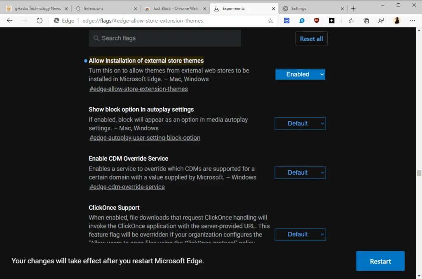Open the Favorites list icon
Viewport: 422px width, 279px height.
tap(351, 21)
